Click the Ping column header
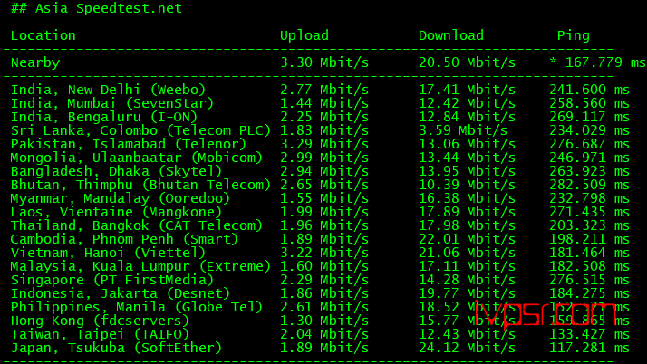647x364 pixels. coord(573,36)
